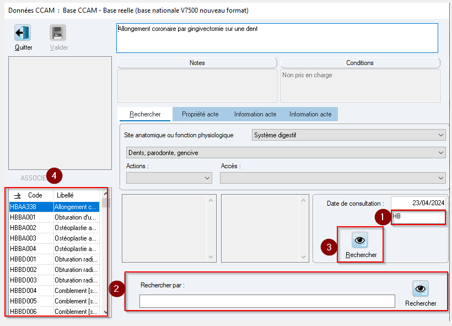Click the Libellé column header

coord(77,195)
